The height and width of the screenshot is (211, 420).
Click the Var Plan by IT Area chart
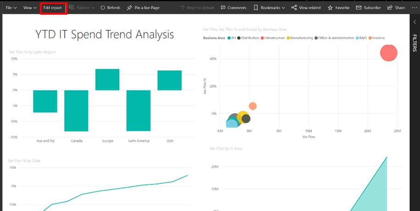(305, 182)
